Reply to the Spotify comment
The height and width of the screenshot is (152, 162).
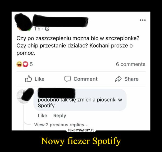pos(60,116)
